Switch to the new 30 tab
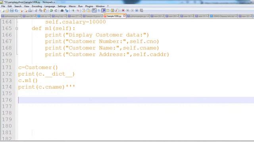The height and width of the screenshot is (142, 254). (187, 16)
